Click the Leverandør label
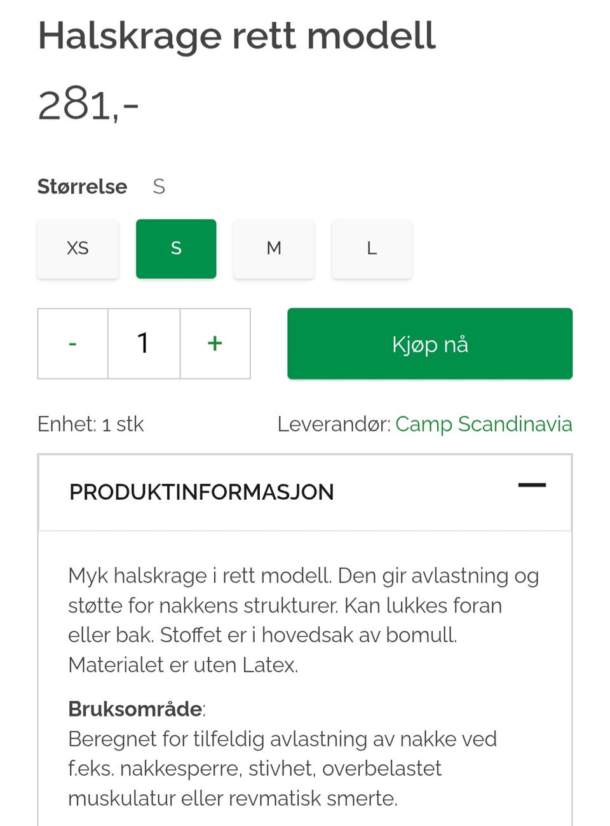Screen dimensions: 610x826 coord(334,424)
